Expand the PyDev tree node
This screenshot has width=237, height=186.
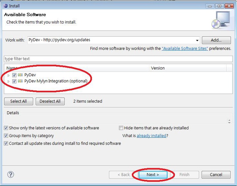pos(8,75)
